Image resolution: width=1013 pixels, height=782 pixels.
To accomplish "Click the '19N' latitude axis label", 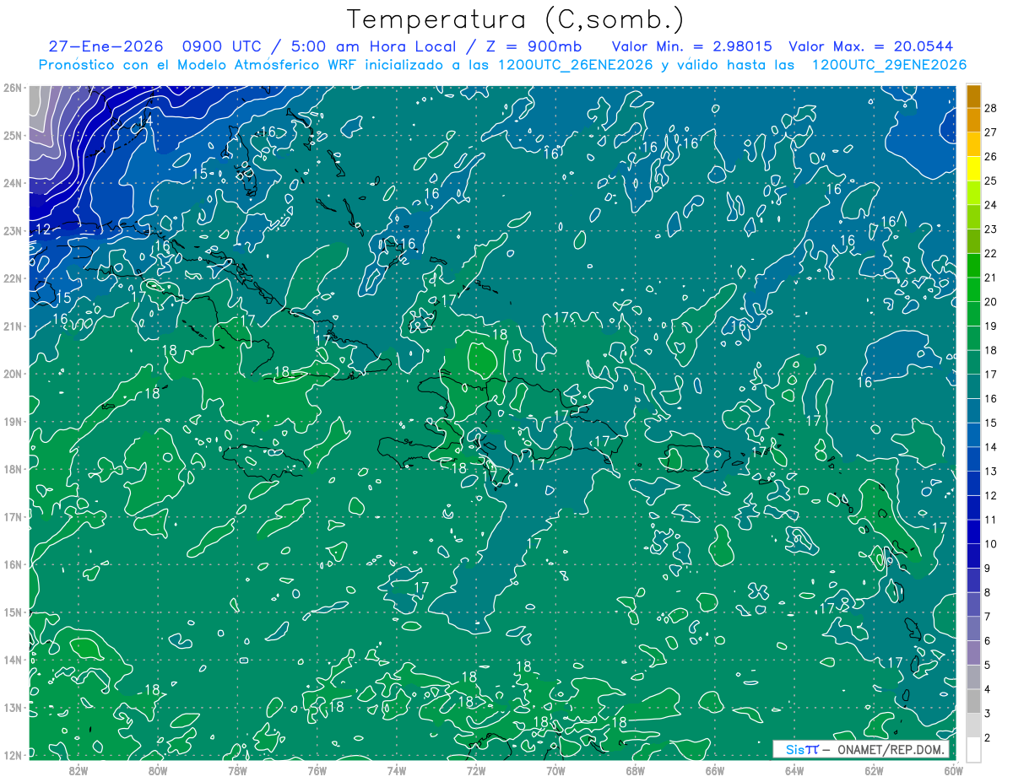I will (12, 422).
